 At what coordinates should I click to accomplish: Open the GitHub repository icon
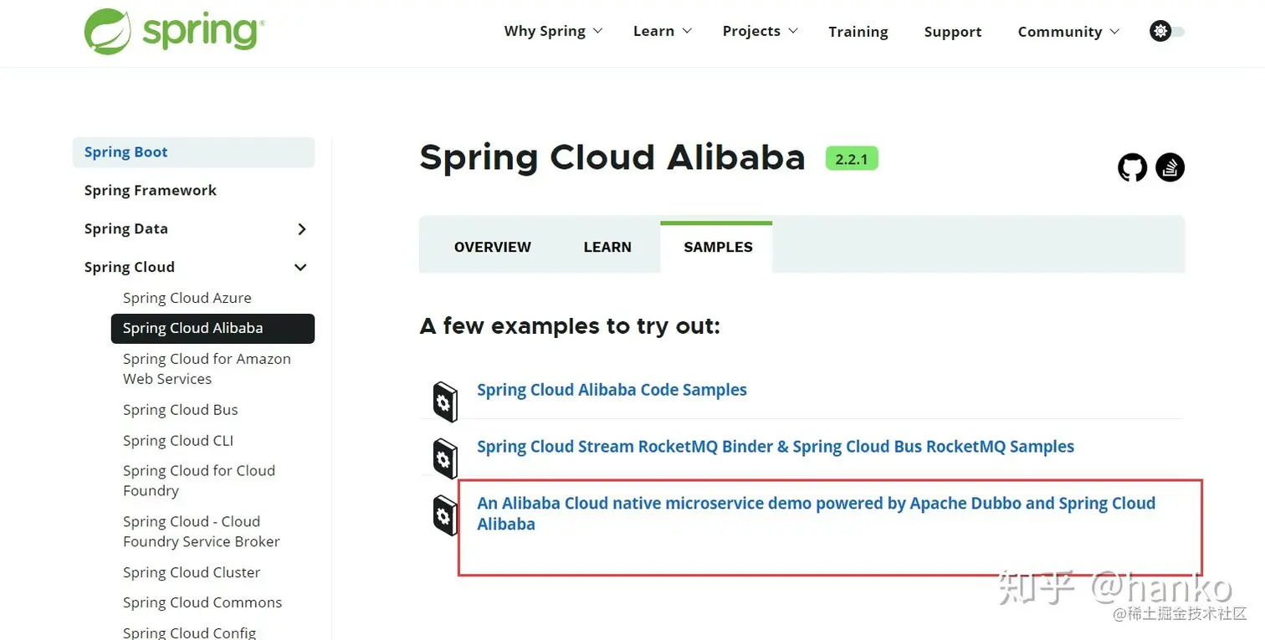1132,167
